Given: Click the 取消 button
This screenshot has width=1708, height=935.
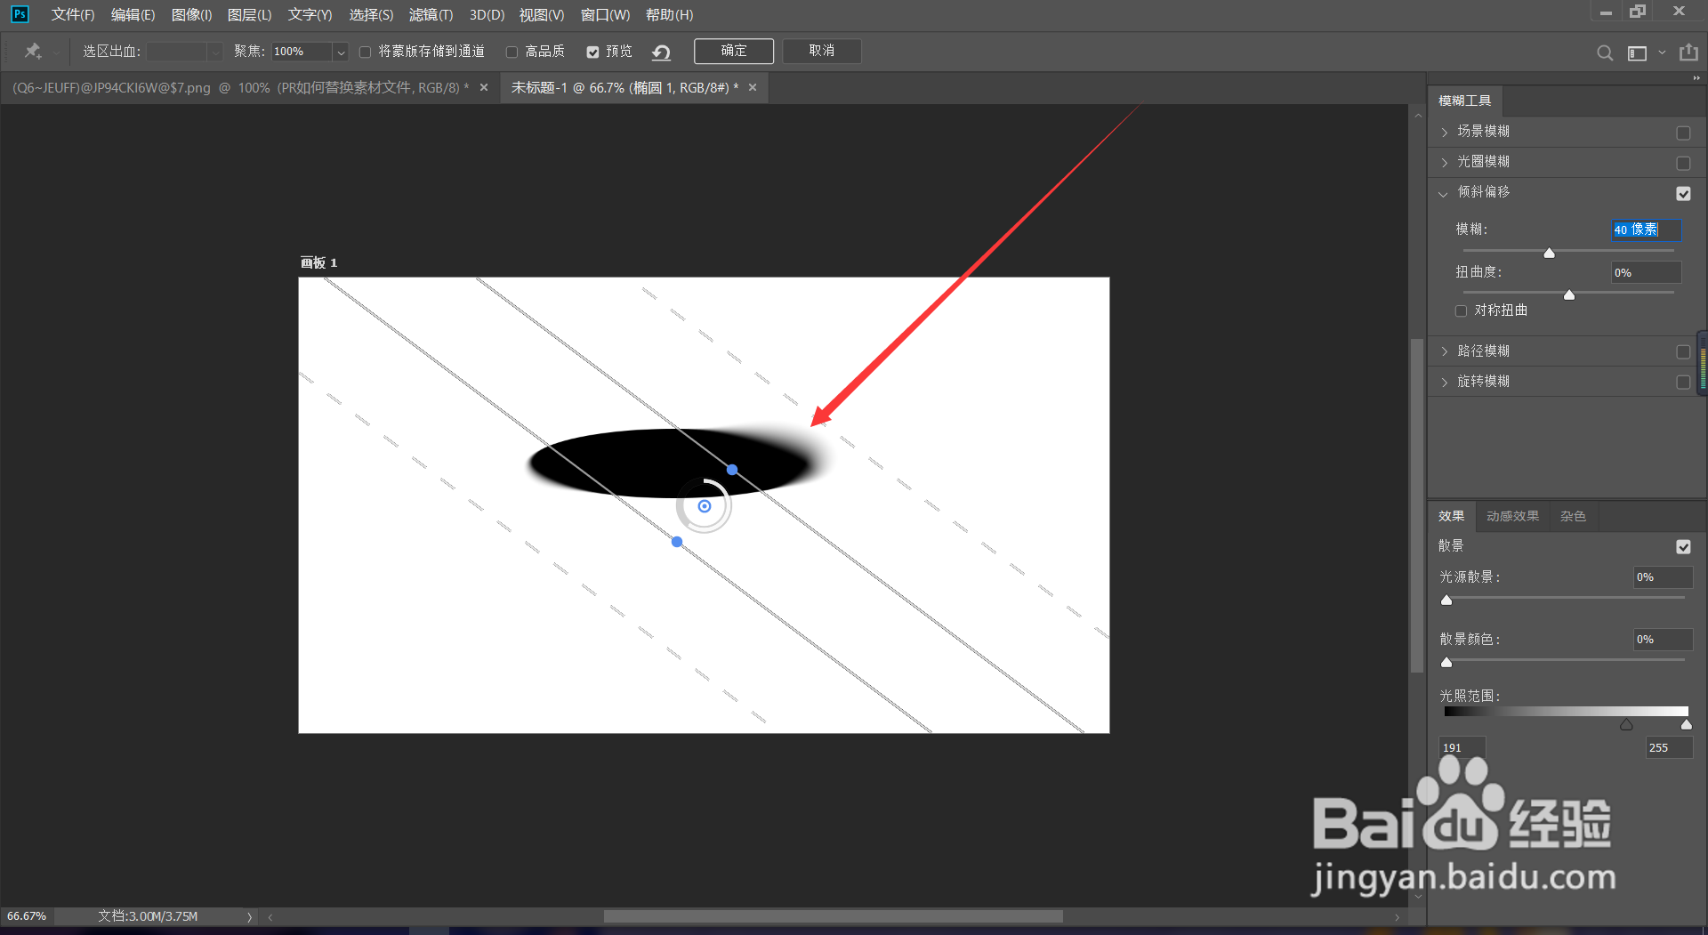Looking at the screenshot, I should click(822, 51).
